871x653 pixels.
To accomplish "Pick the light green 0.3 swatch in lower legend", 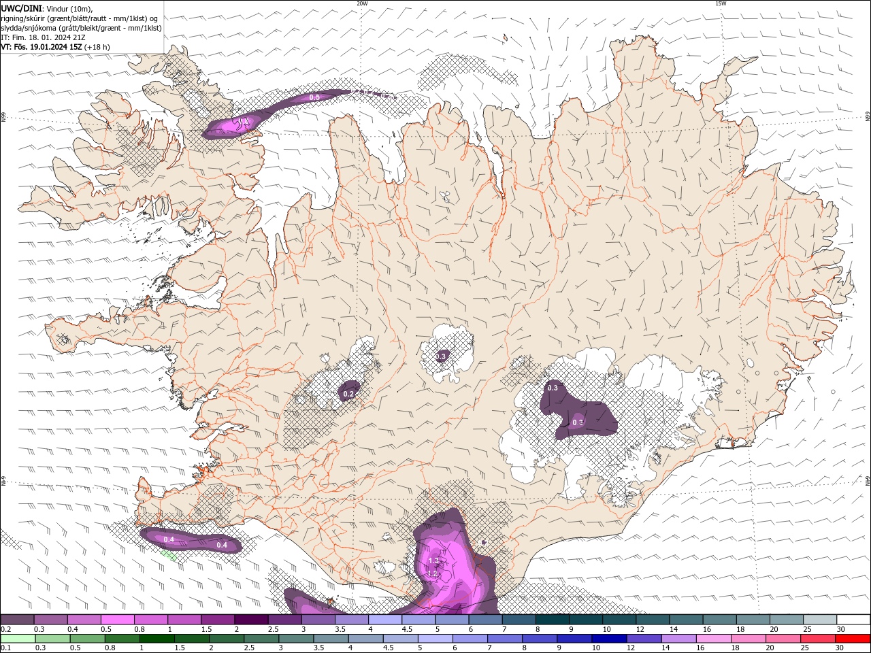I will coord(52,639).
